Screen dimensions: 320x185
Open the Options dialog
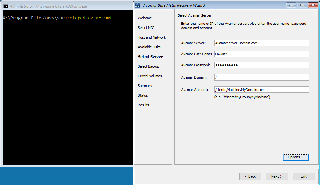(296, 157)
